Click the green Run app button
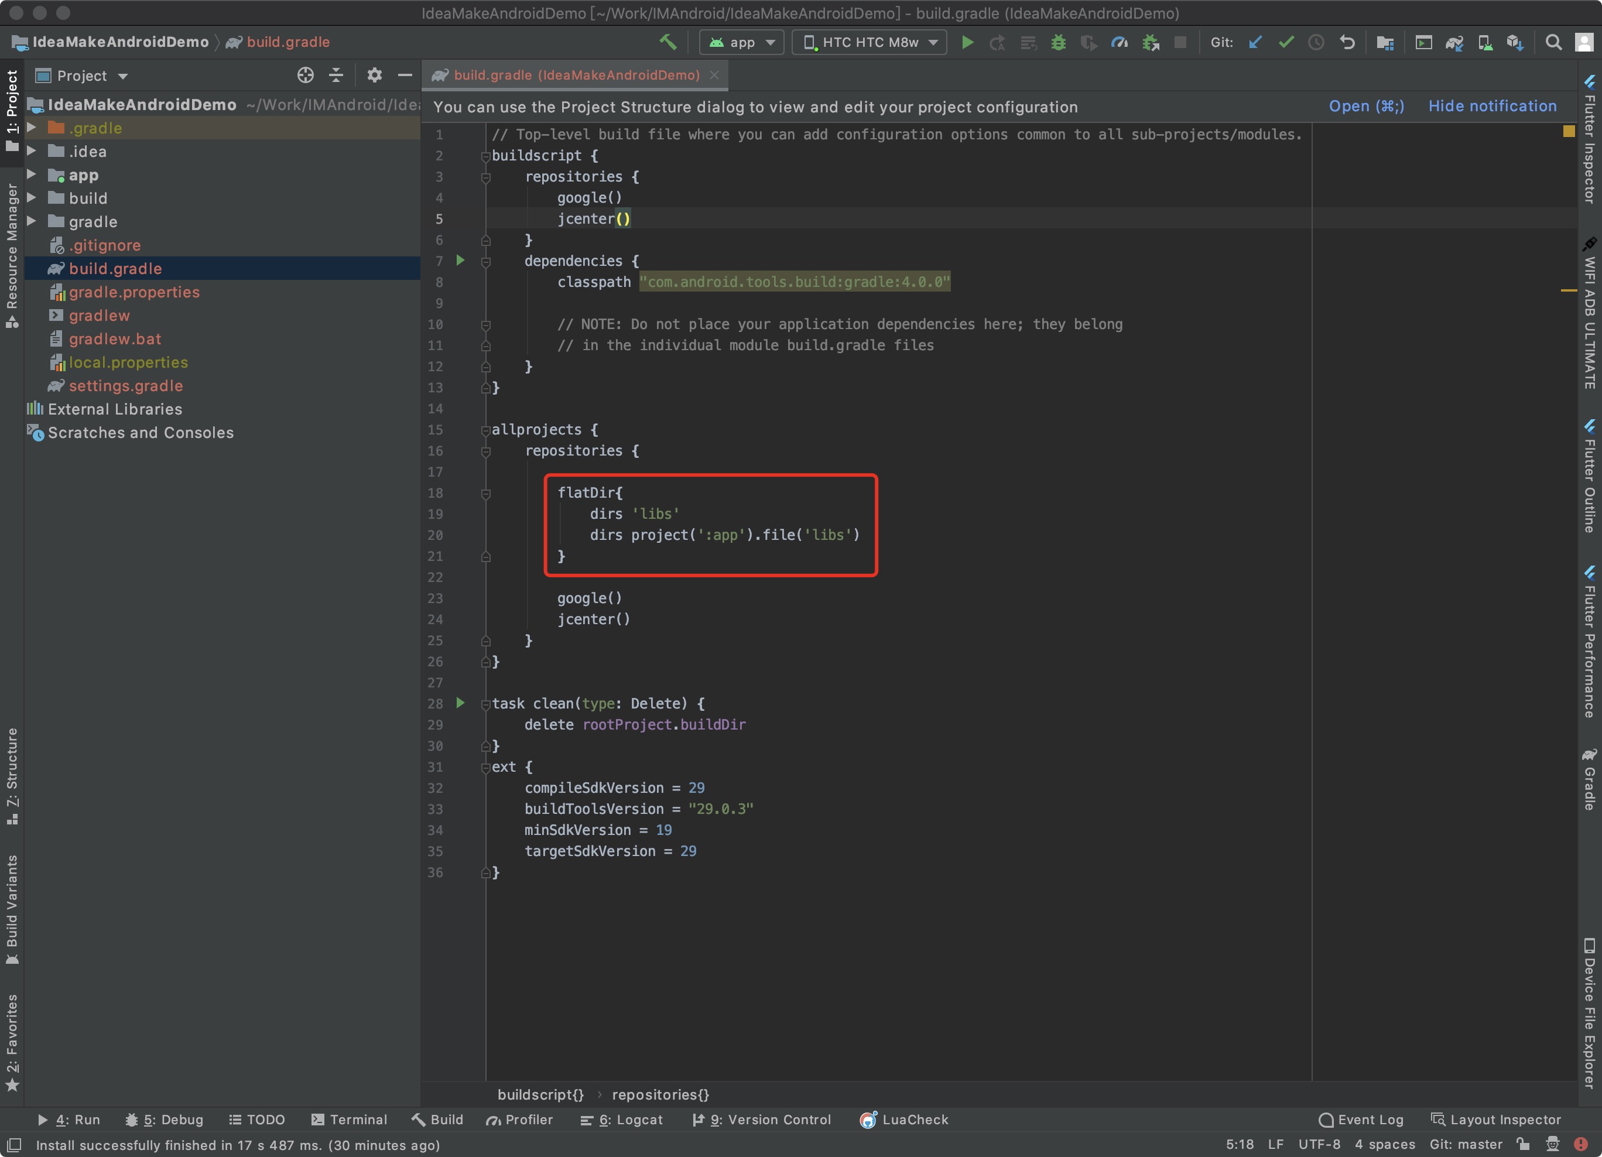This screenshot has width=1602, height=1157. click(968, 42)
